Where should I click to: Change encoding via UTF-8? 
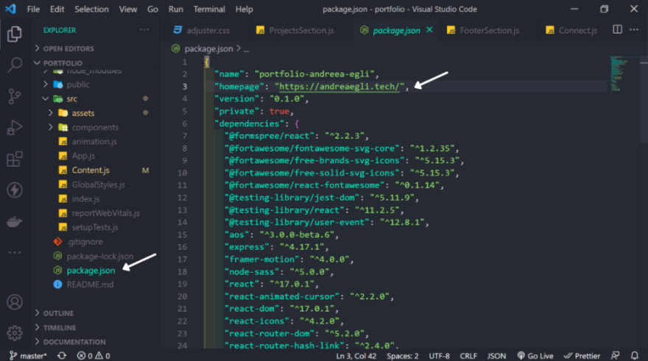[439, 356]
